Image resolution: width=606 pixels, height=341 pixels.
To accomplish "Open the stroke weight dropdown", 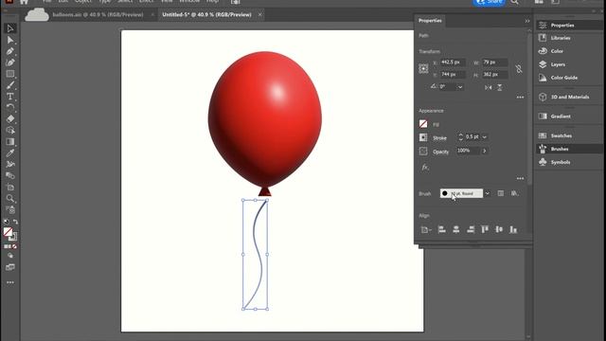I will (x=484, y=136).
